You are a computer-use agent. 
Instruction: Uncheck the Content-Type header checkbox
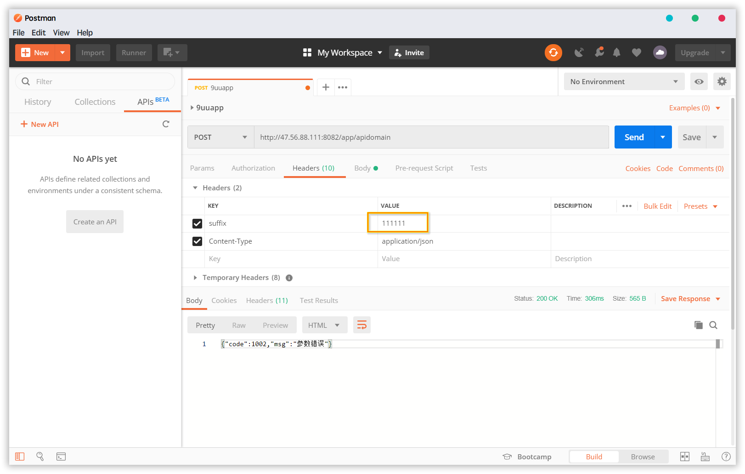pos(197,241)
